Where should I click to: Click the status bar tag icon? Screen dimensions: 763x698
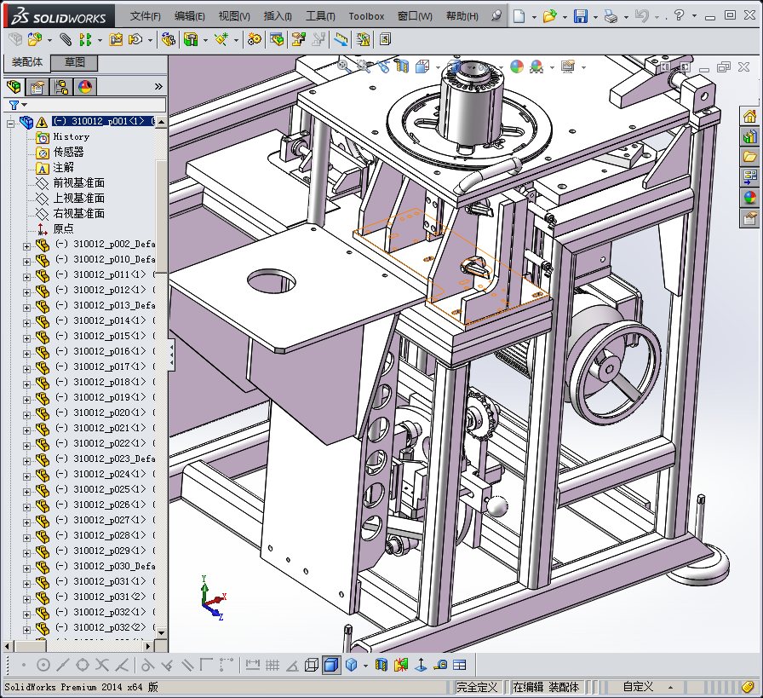click(x=749, y=687)
